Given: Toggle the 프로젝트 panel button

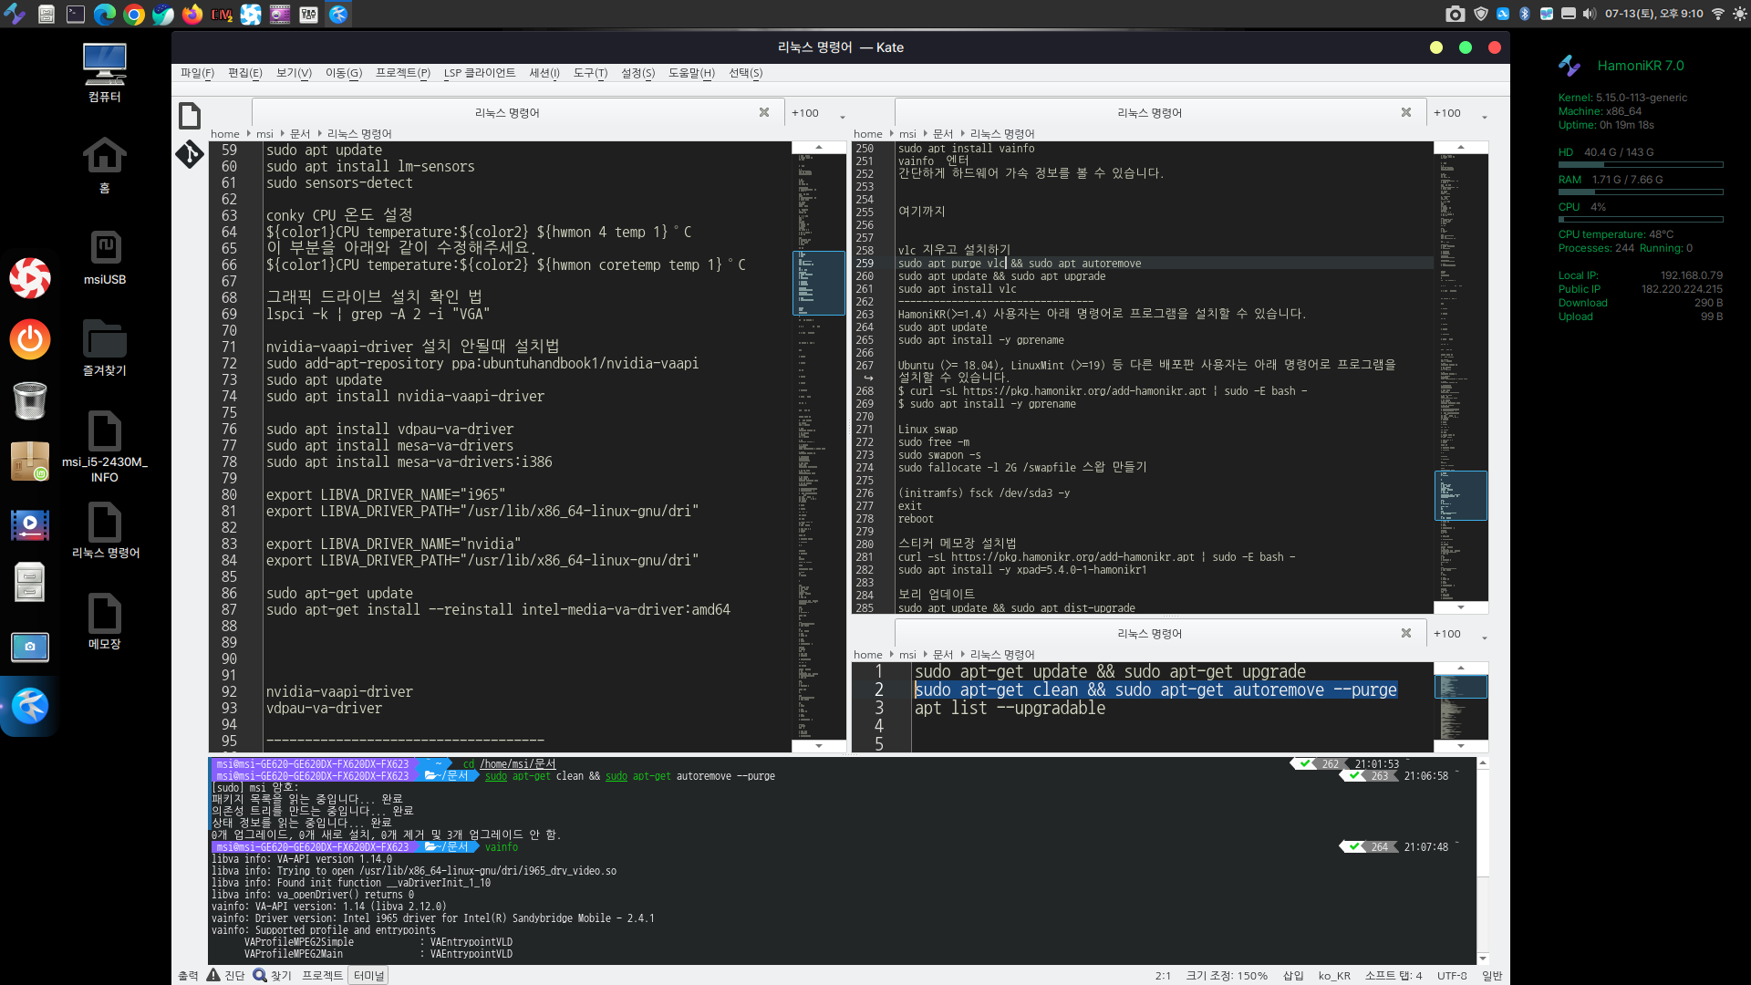Looking at the screenshot, I should click(x=322, y=976).
